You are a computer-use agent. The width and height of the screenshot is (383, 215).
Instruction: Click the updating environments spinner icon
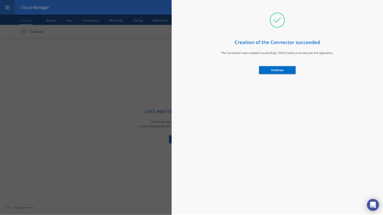(7, 207)
